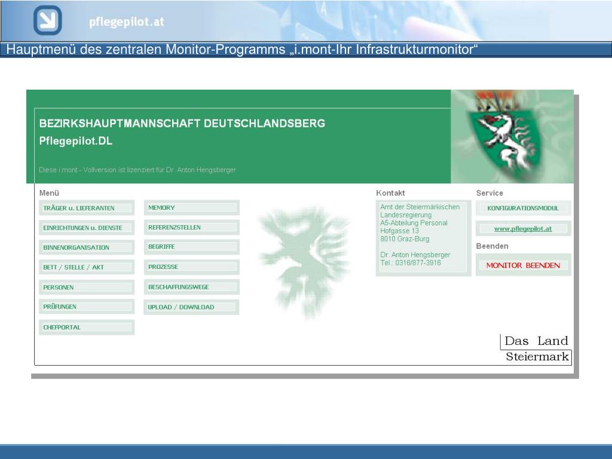Follow the www.pflegepilot.at link
Viewport: 612px width, 459px height.
click(523, 229)
